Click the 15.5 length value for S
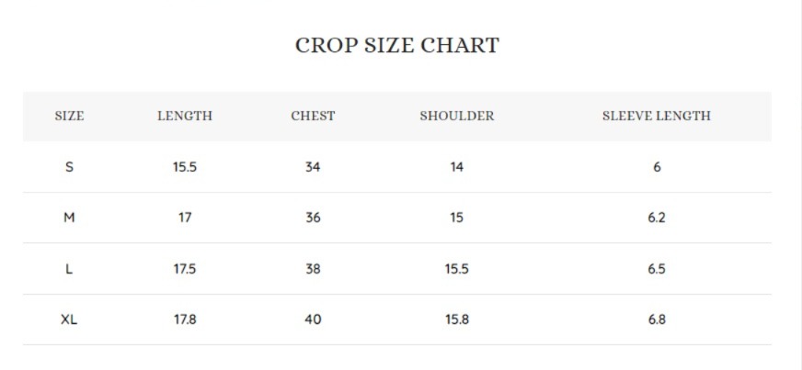Screen dimensions: 802x370 [x=185, y=167]
